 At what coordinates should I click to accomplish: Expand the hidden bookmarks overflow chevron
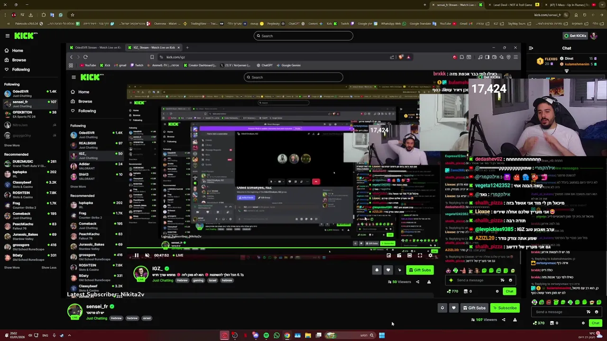click(9, 24)
